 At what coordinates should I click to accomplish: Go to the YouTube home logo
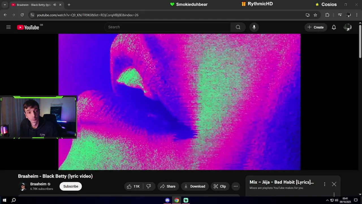pyautogui.click(x=28, y=27)
